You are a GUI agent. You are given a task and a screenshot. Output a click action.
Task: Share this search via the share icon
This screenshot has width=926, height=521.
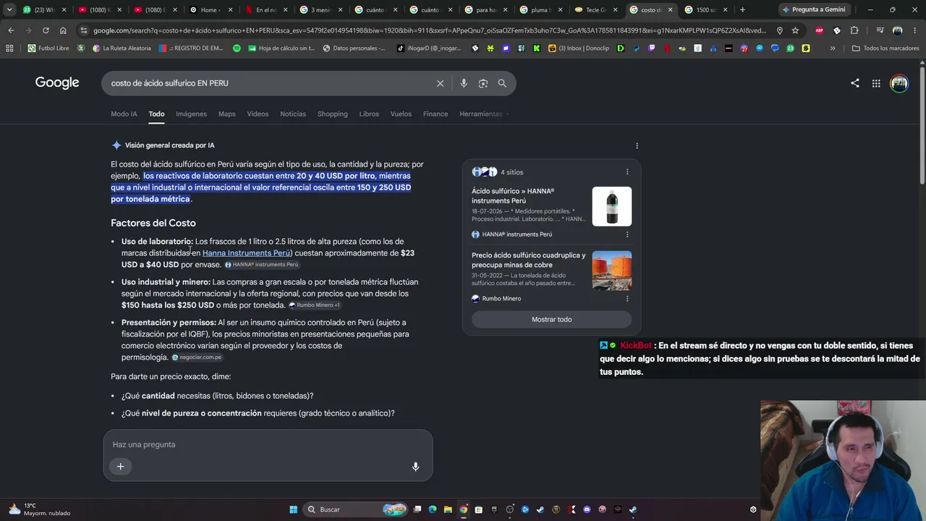click(x=855, y=83)
